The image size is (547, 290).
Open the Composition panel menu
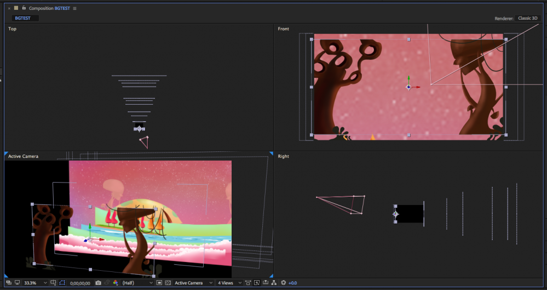point(75,9)
